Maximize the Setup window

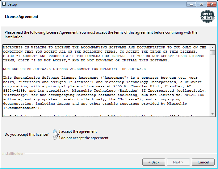point(201,4)
